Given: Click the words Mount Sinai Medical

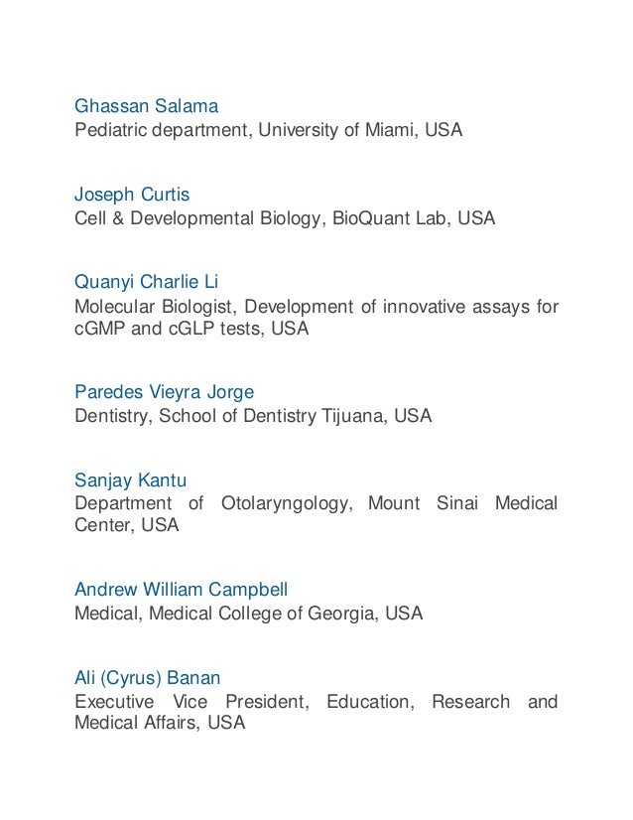Looking at the screenshot, I should [x=463, y=503].
